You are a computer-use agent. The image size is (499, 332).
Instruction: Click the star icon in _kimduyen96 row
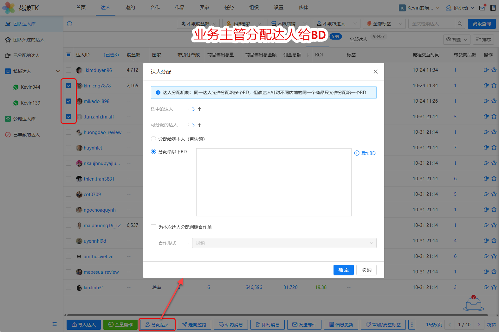pos(494,70)
